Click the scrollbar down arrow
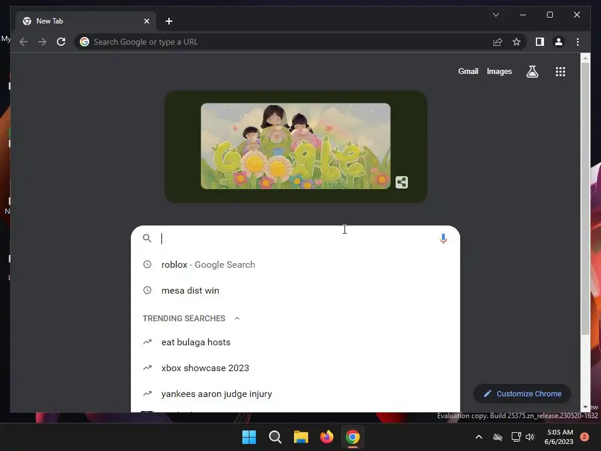 pyautogui.click(x=585, y=408)
